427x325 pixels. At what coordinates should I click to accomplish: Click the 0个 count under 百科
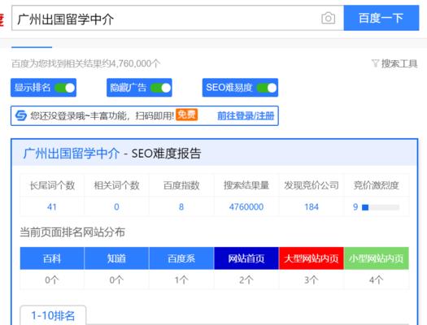click(52, 279)
